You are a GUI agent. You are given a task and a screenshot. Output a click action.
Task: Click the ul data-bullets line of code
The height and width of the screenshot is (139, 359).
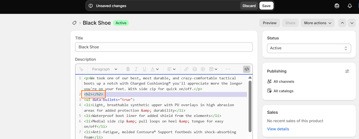(109, 100)
